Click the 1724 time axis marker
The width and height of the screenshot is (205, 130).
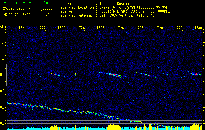81,28
